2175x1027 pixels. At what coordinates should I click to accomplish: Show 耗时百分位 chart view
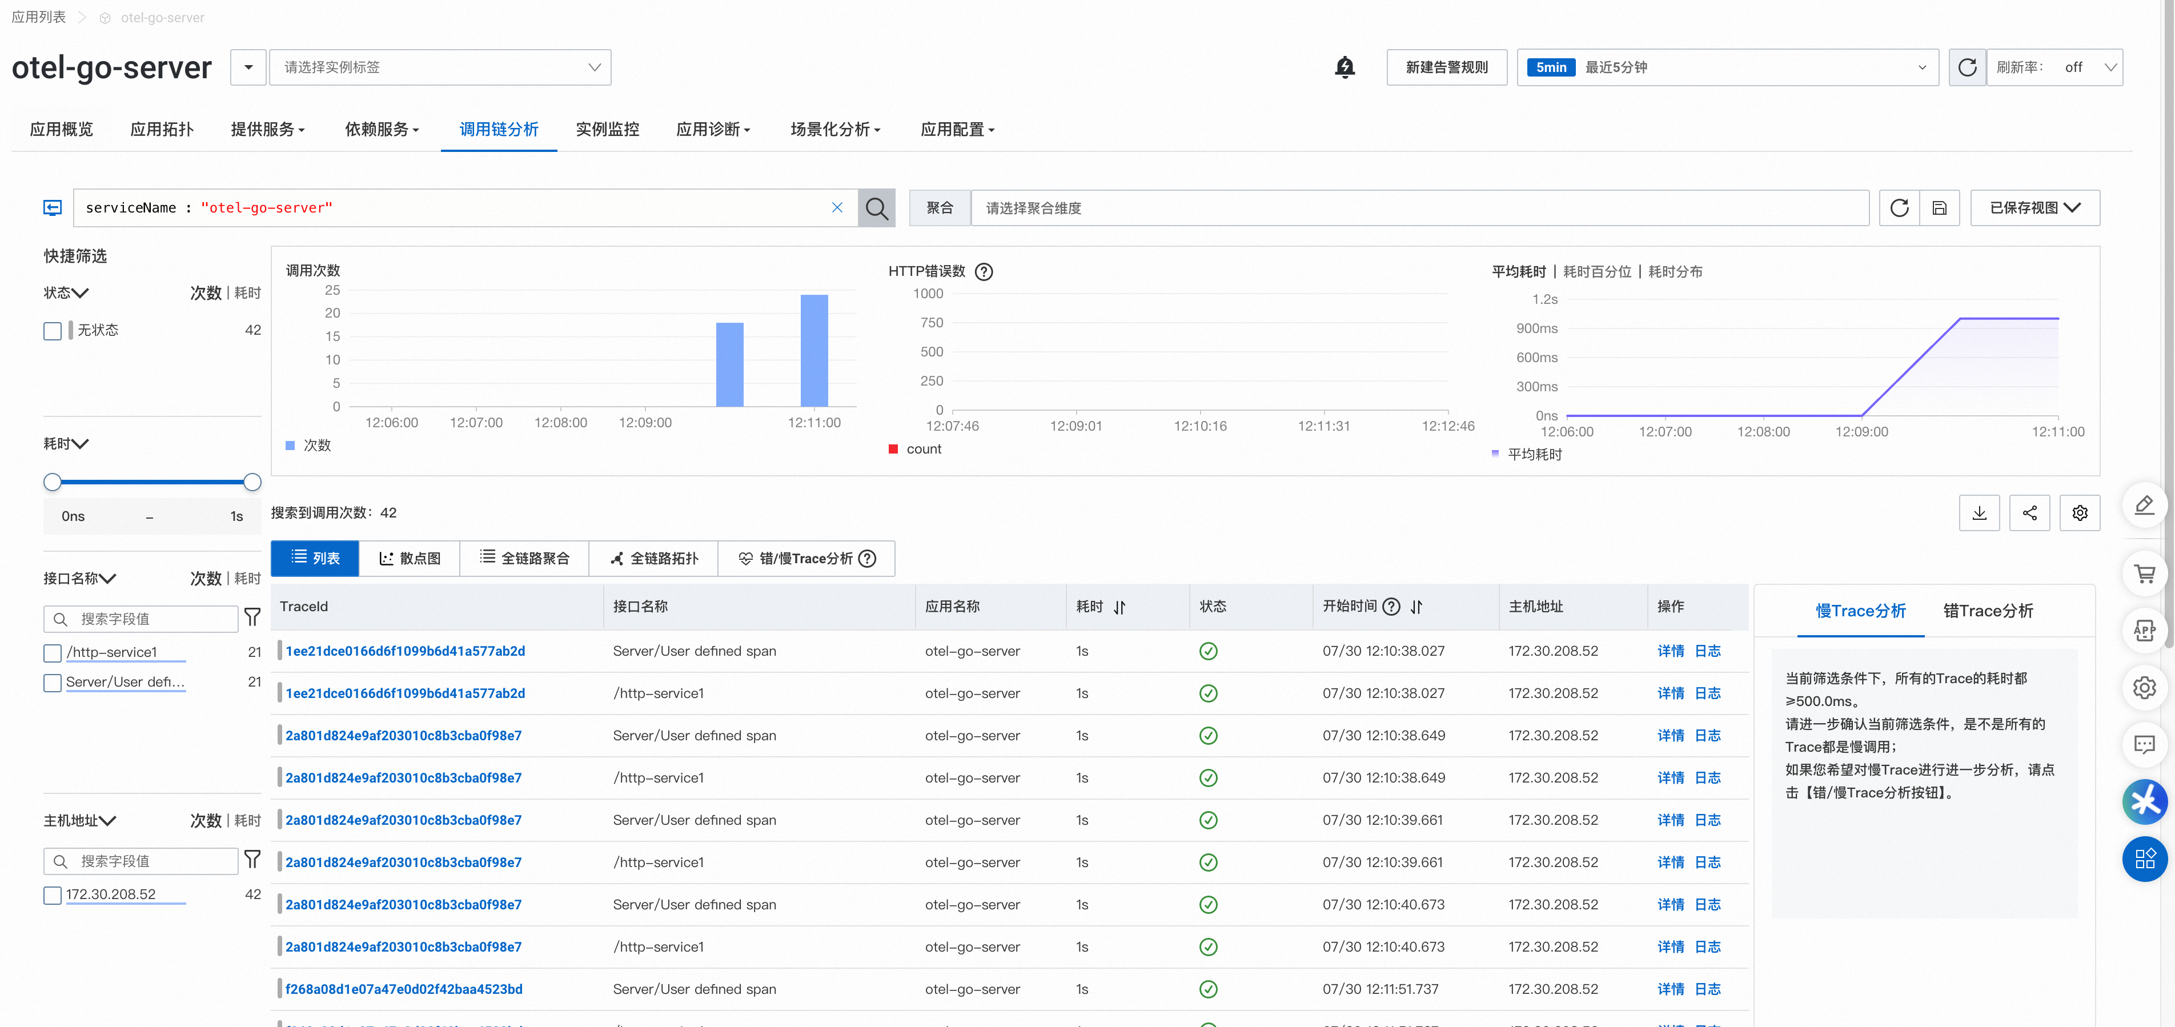tap(1596, 272)
